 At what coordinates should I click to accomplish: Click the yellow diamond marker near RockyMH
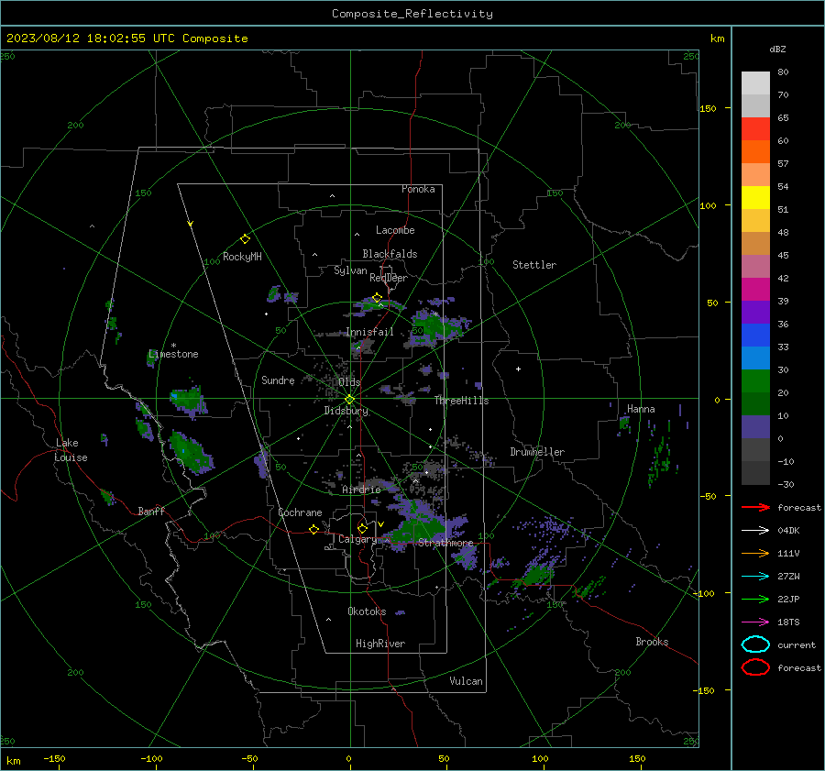[x=245, y=239]
